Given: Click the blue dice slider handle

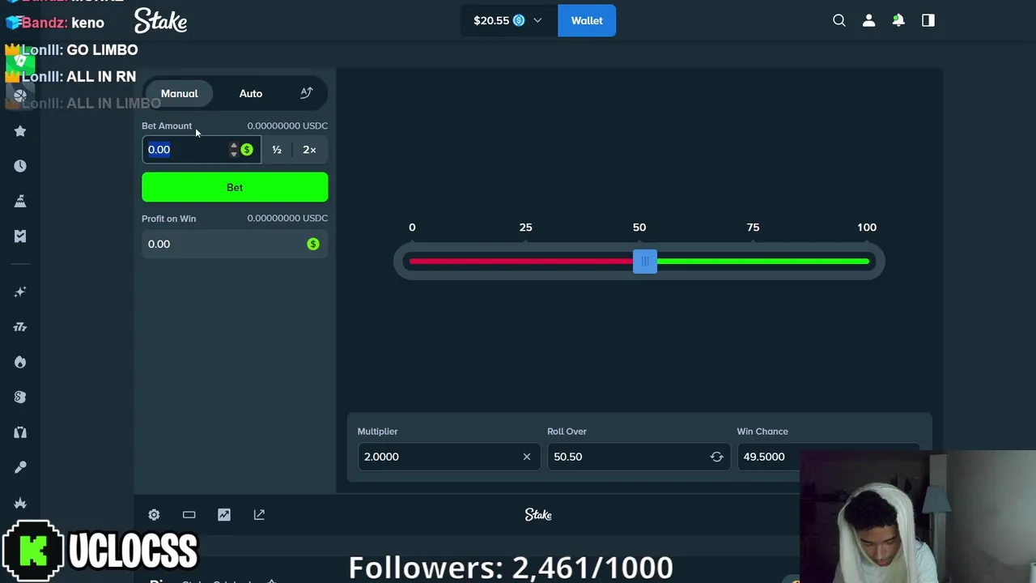Looking at the screenshot, I should point(645,261).
